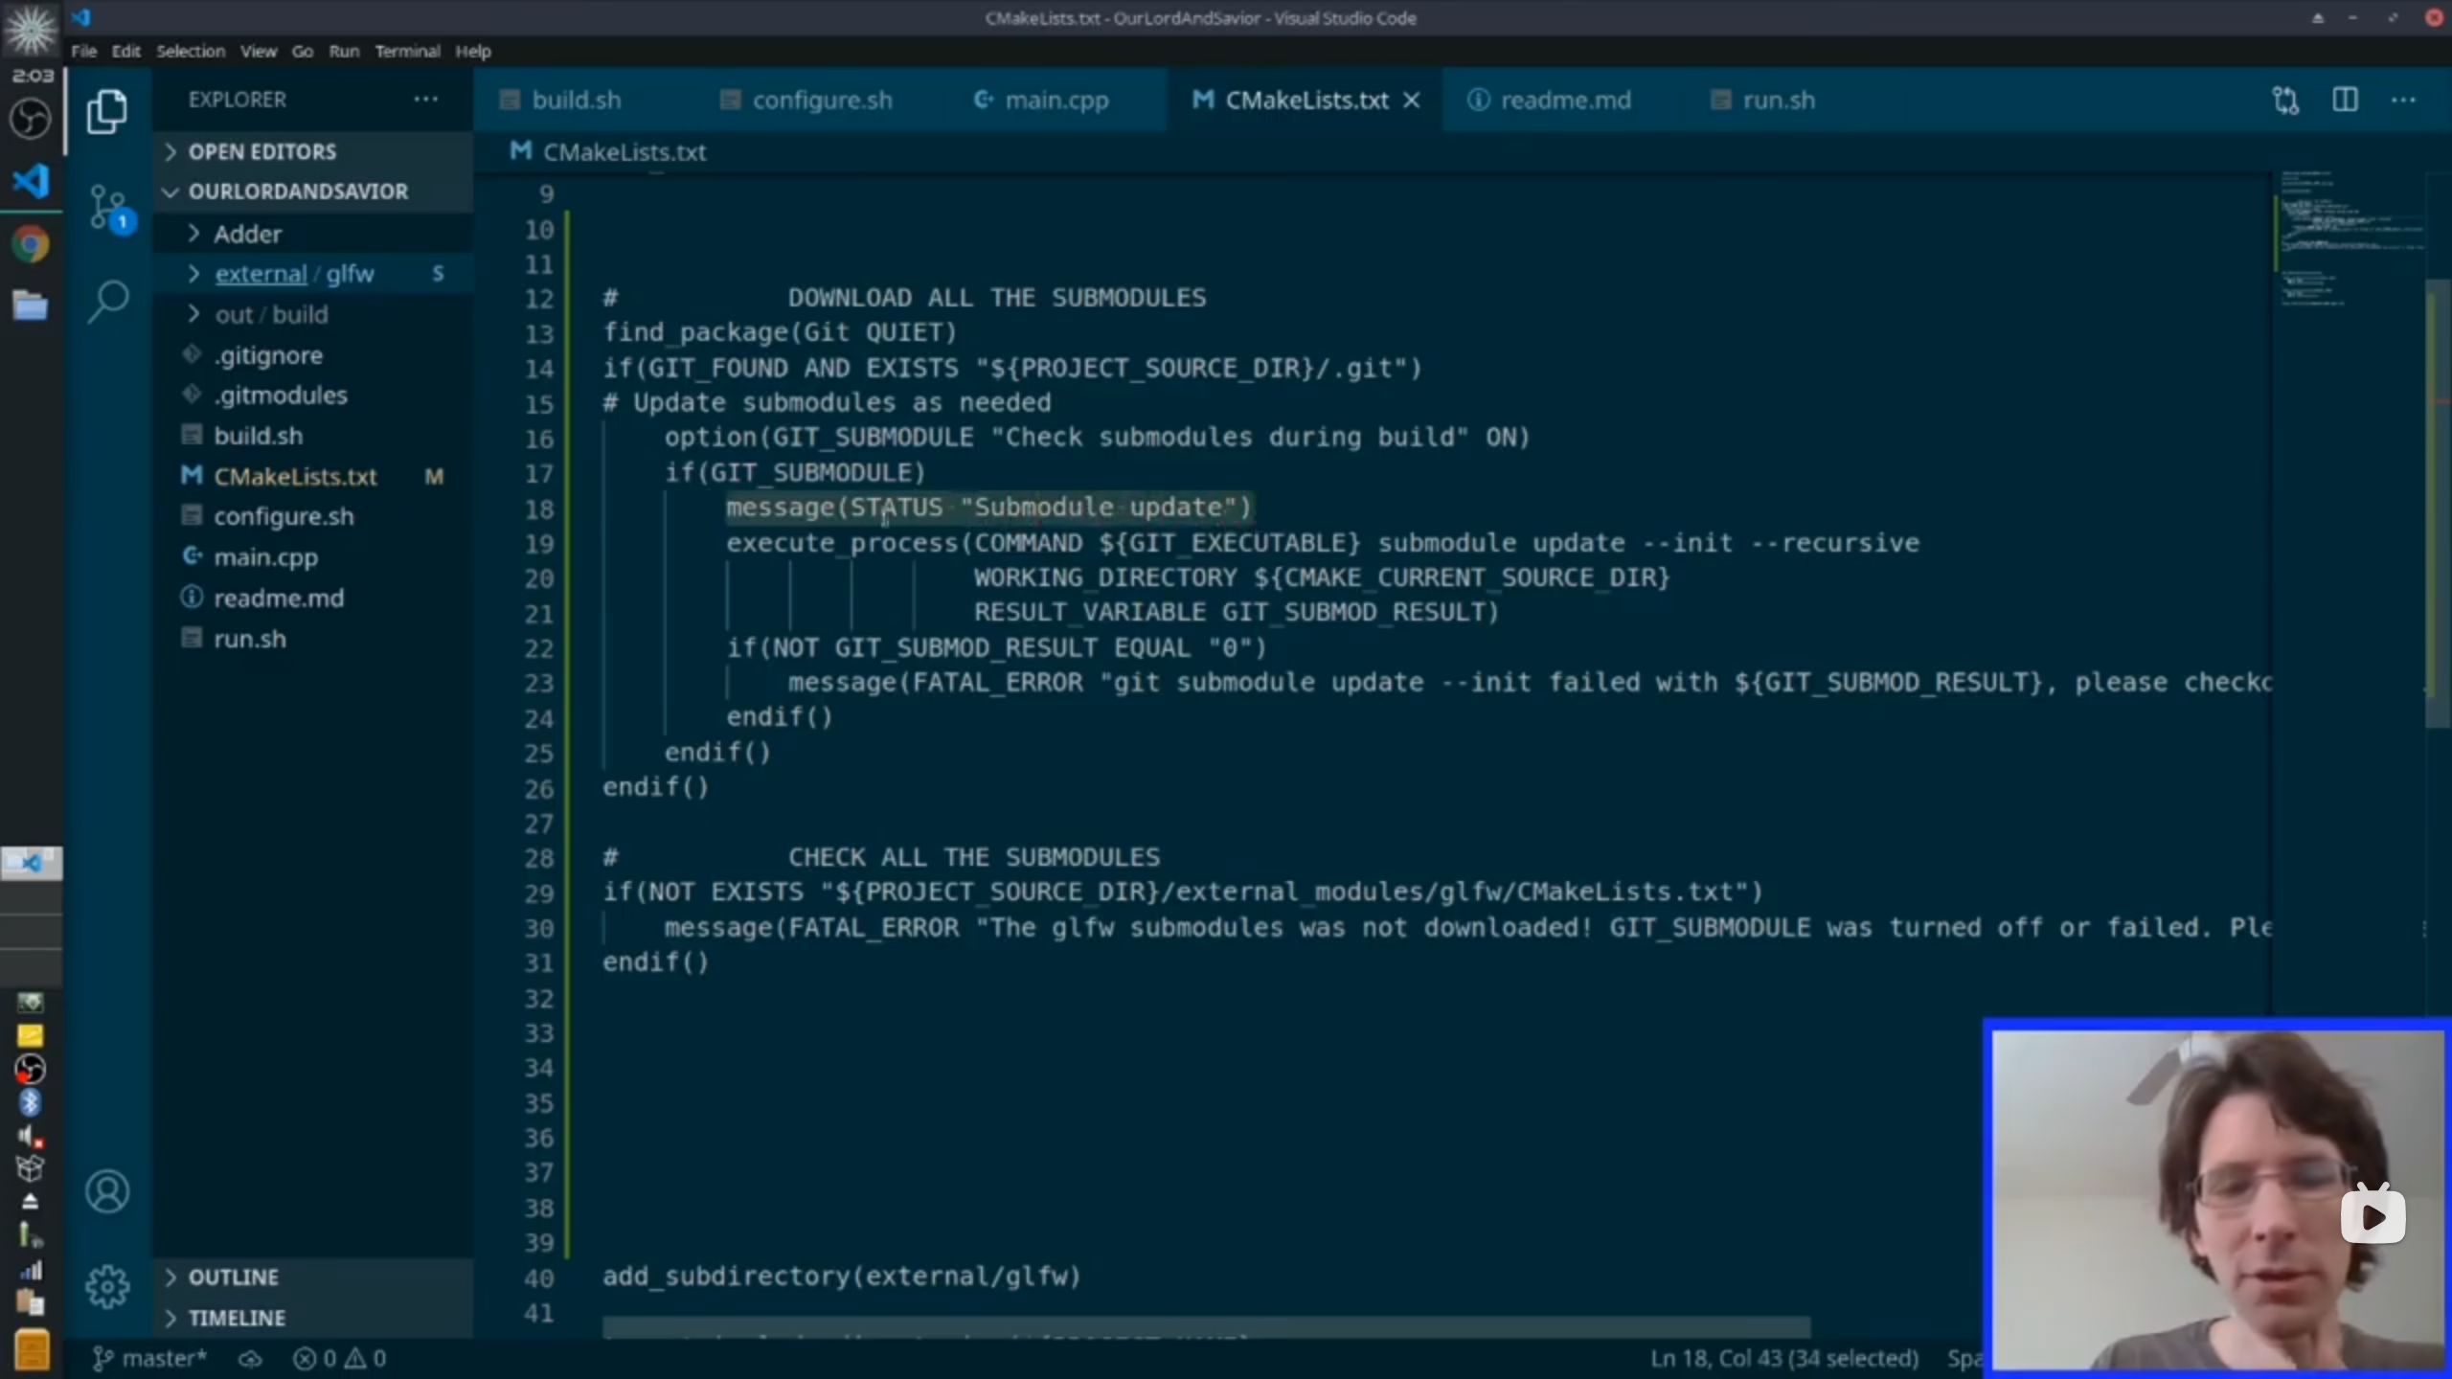Open the Source Control view with one pending change
Screen dimensions: 2452x1379
[110, 208]
